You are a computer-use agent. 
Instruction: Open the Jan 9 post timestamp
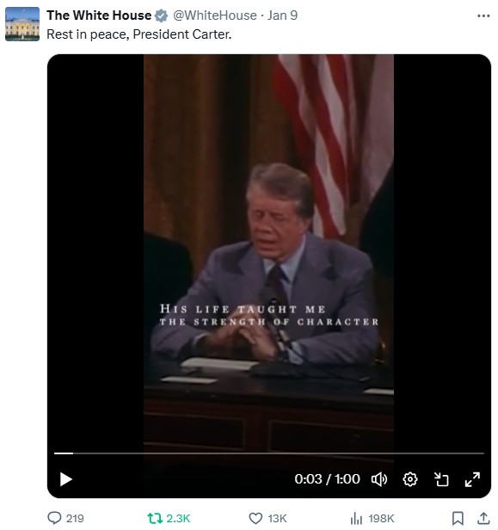(x=282, y=15)
